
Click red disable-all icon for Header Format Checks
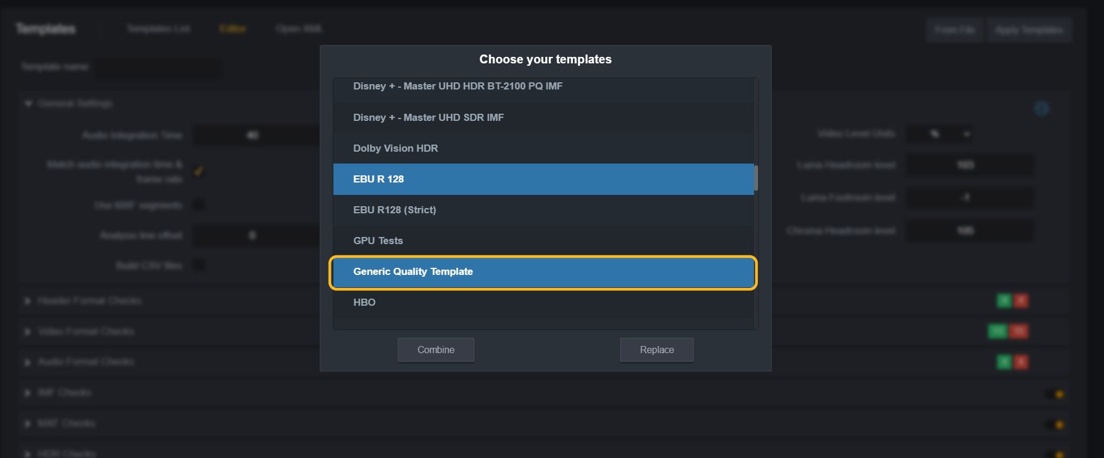[1021, 300]
